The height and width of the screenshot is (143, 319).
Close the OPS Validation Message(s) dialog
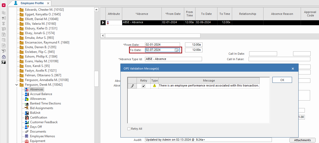293,69
